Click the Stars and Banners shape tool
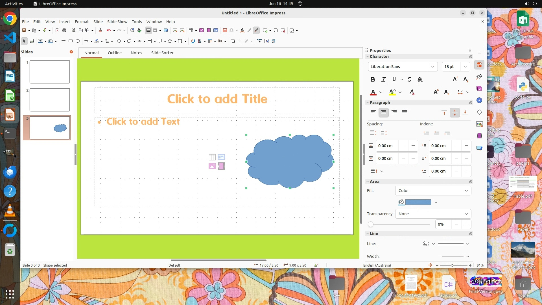The width and height of the screenshot is (542, 305). pyautogui.click(x=170, y=41)
